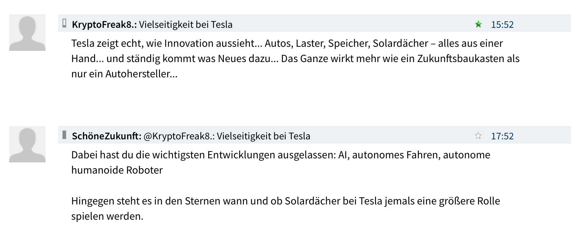Screen dimensions: 571x237
Task: Click "spielen werden." at the reply's end
Action: [107, 216]
